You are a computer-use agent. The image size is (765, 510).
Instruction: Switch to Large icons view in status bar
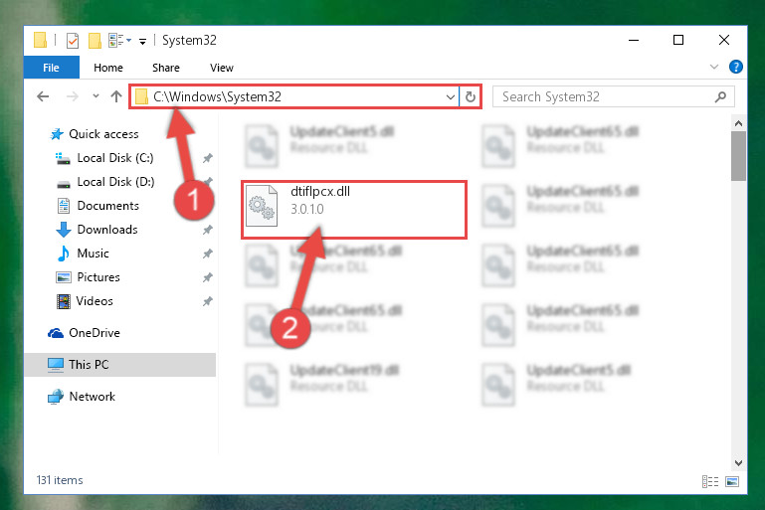[732, 482]
